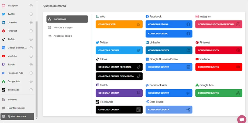Add Pinterest account via sidebar plus icon
This screenshot has width=248, height=123.
pyautogui.click(x=31, y=31)
